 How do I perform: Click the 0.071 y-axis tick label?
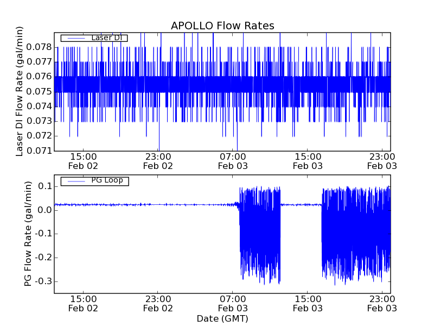[39, 151]
